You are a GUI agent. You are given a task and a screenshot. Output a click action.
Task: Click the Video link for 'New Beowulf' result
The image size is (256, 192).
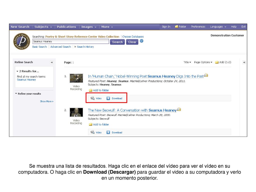click(x=98, y=132)
